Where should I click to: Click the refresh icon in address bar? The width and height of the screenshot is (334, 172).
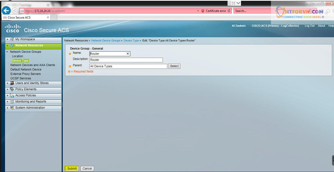[229, 11]
